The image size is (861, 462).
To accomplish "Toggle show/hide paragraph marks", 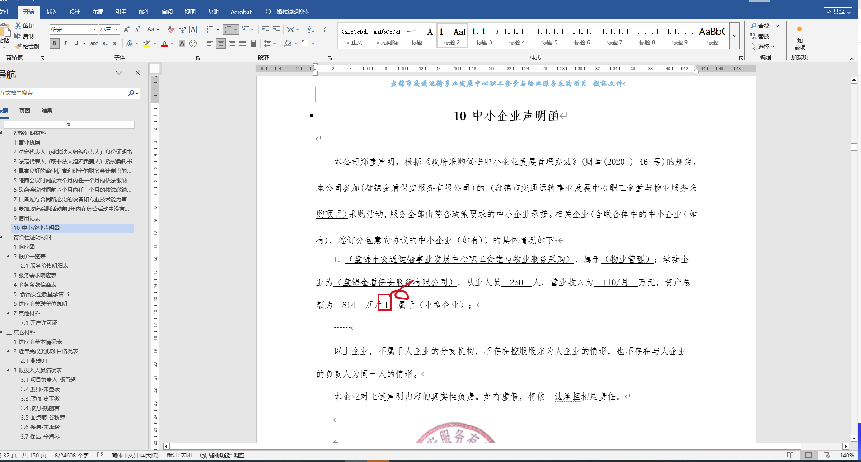I will [325, 30].
